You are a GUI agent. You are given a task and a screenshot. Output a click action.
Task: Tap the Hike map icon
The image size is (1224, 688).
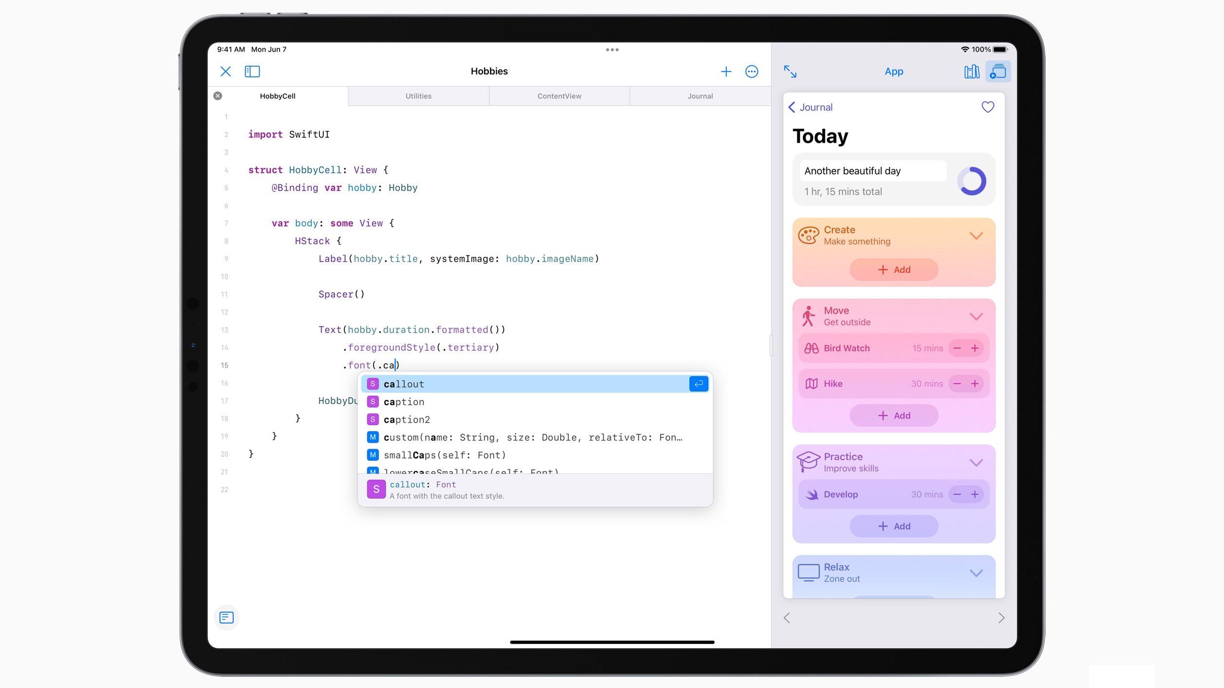click(811, 384)
